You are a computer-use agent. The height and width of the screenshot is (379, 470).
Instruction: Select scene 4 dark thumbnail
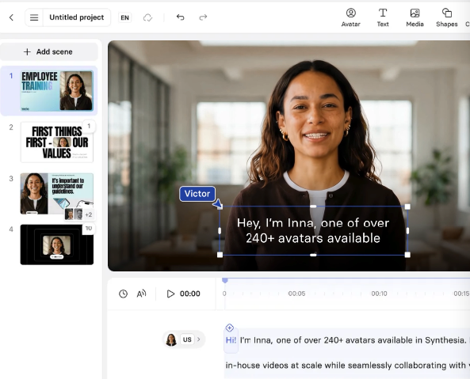(57, 244)
